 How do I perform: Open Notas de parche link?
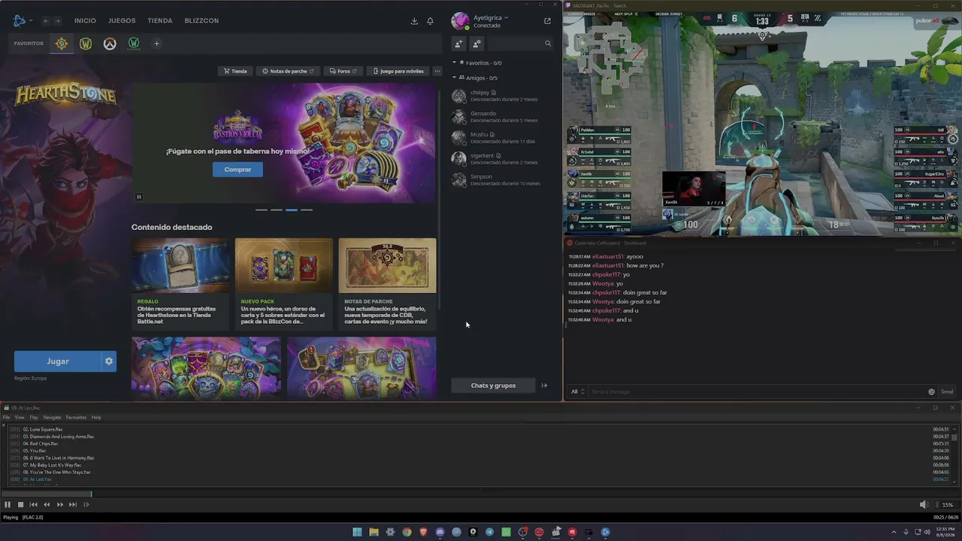tap(288, 71)
